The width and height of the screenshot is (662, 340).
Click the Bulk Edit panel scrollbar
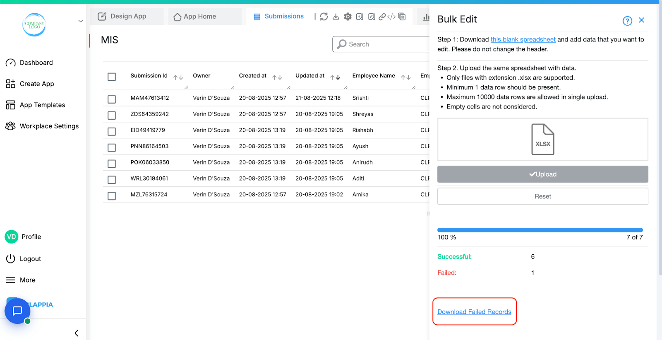tap(660, 141)
